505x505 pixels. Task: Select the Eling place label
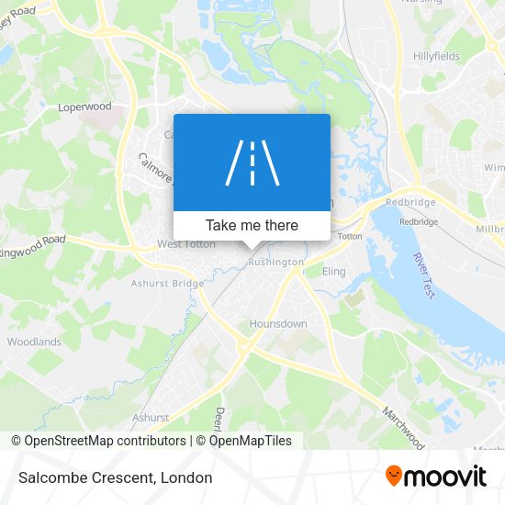(334, 272)
